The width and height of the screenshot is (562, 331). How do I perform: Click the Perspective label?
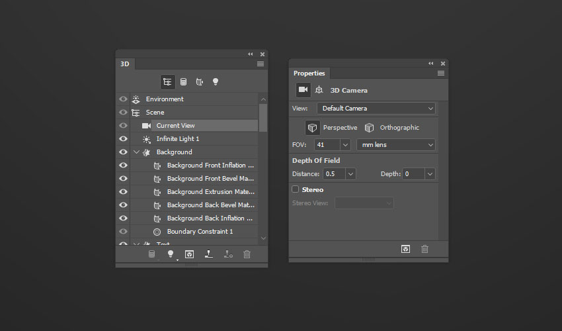tap(340, 128)
